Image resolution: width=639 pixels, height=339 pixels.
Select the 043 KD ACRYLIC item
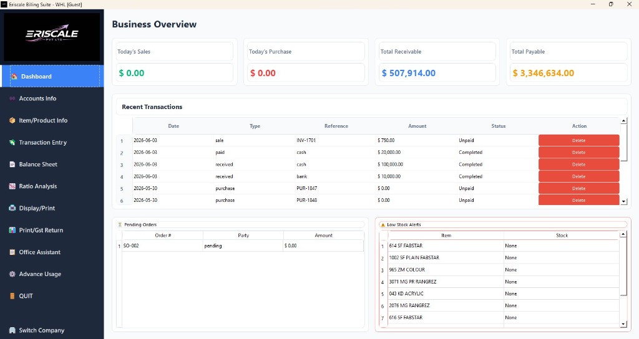coord(446,294)
